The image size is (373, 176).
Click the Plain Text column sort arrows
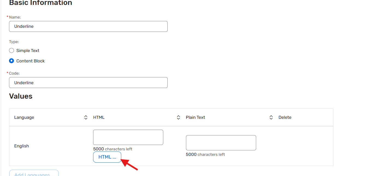pos(271,117)
